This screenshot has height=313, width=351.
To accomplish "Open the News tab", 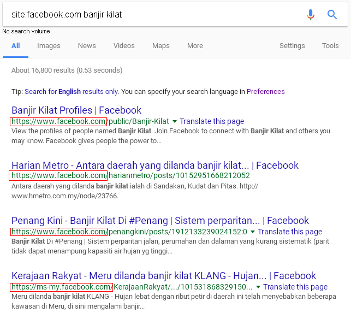I will point(87,46).
